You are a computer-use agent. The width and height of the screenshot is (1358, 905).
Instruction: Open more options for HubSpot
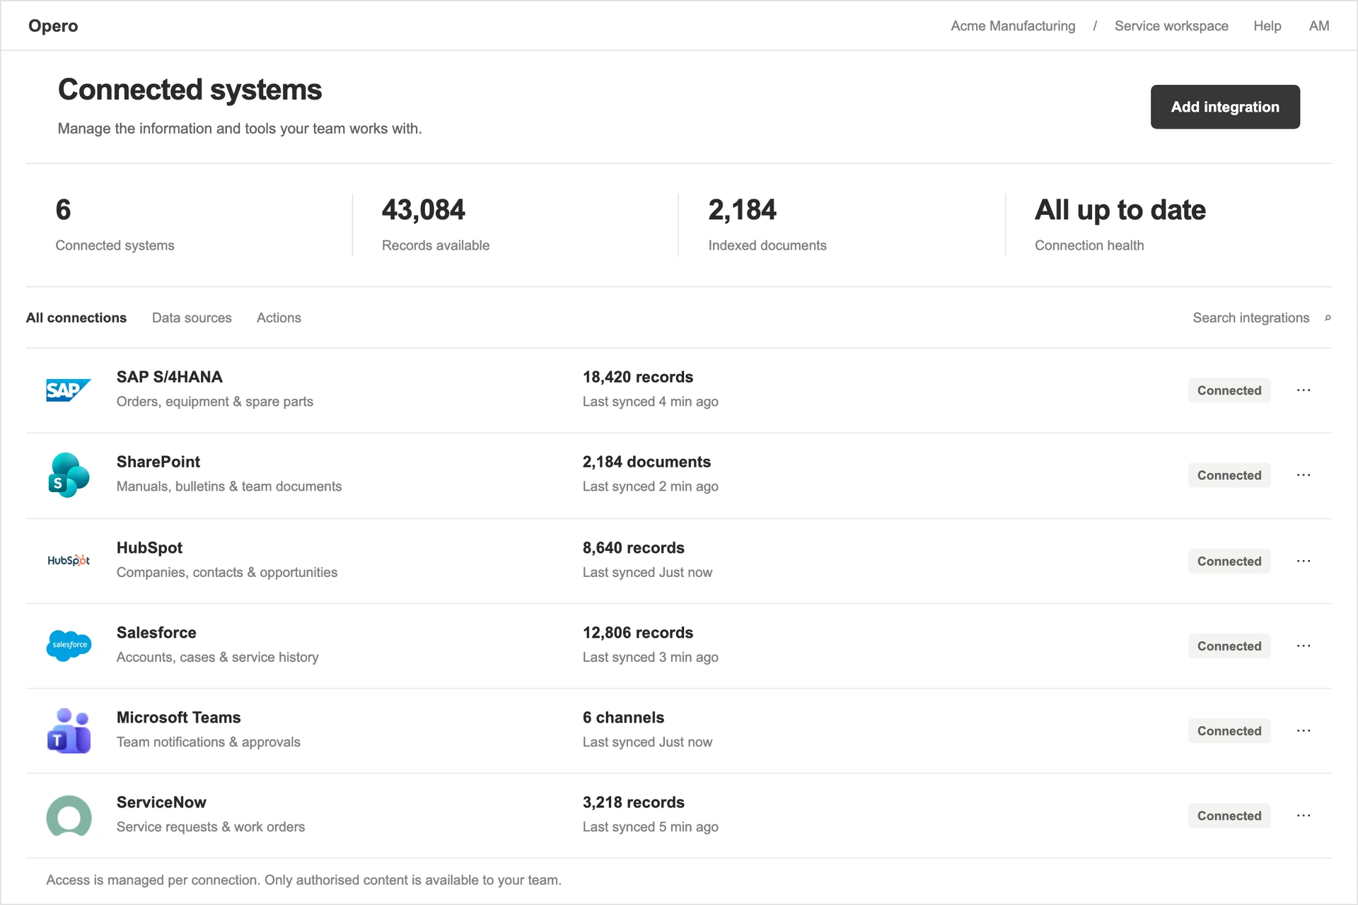(x=1304, y=561)
